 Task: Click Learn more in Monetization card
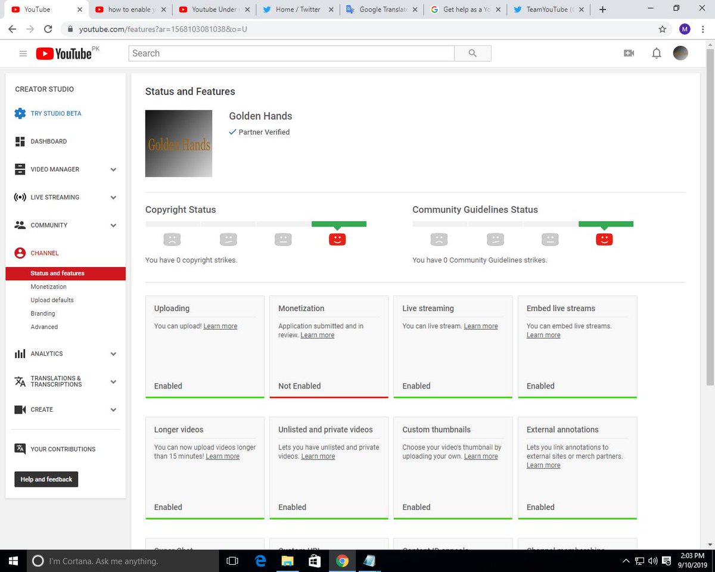(318, 335)
